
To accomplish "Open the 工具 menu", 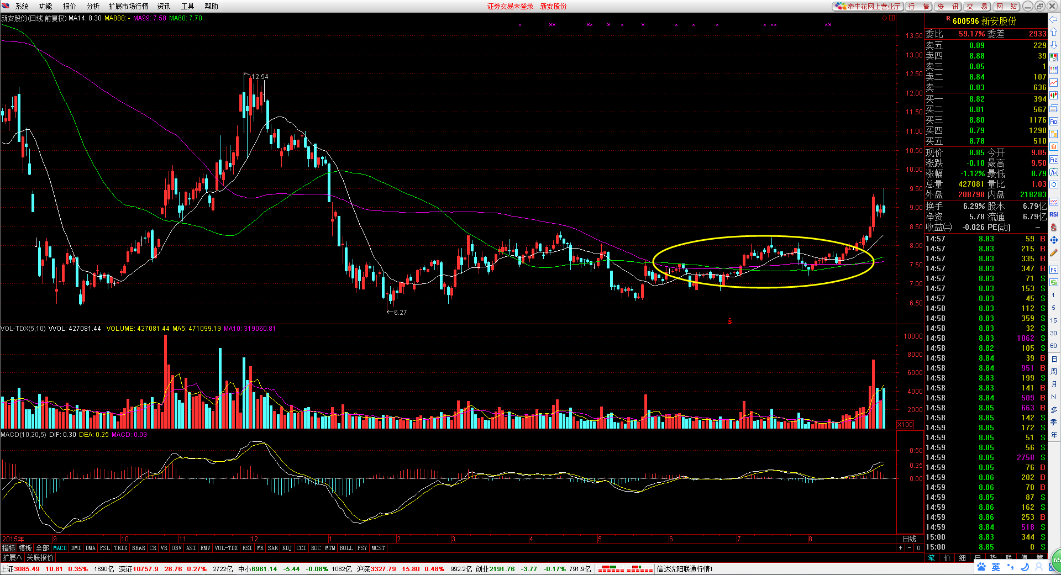I will [x=188, y=6].
